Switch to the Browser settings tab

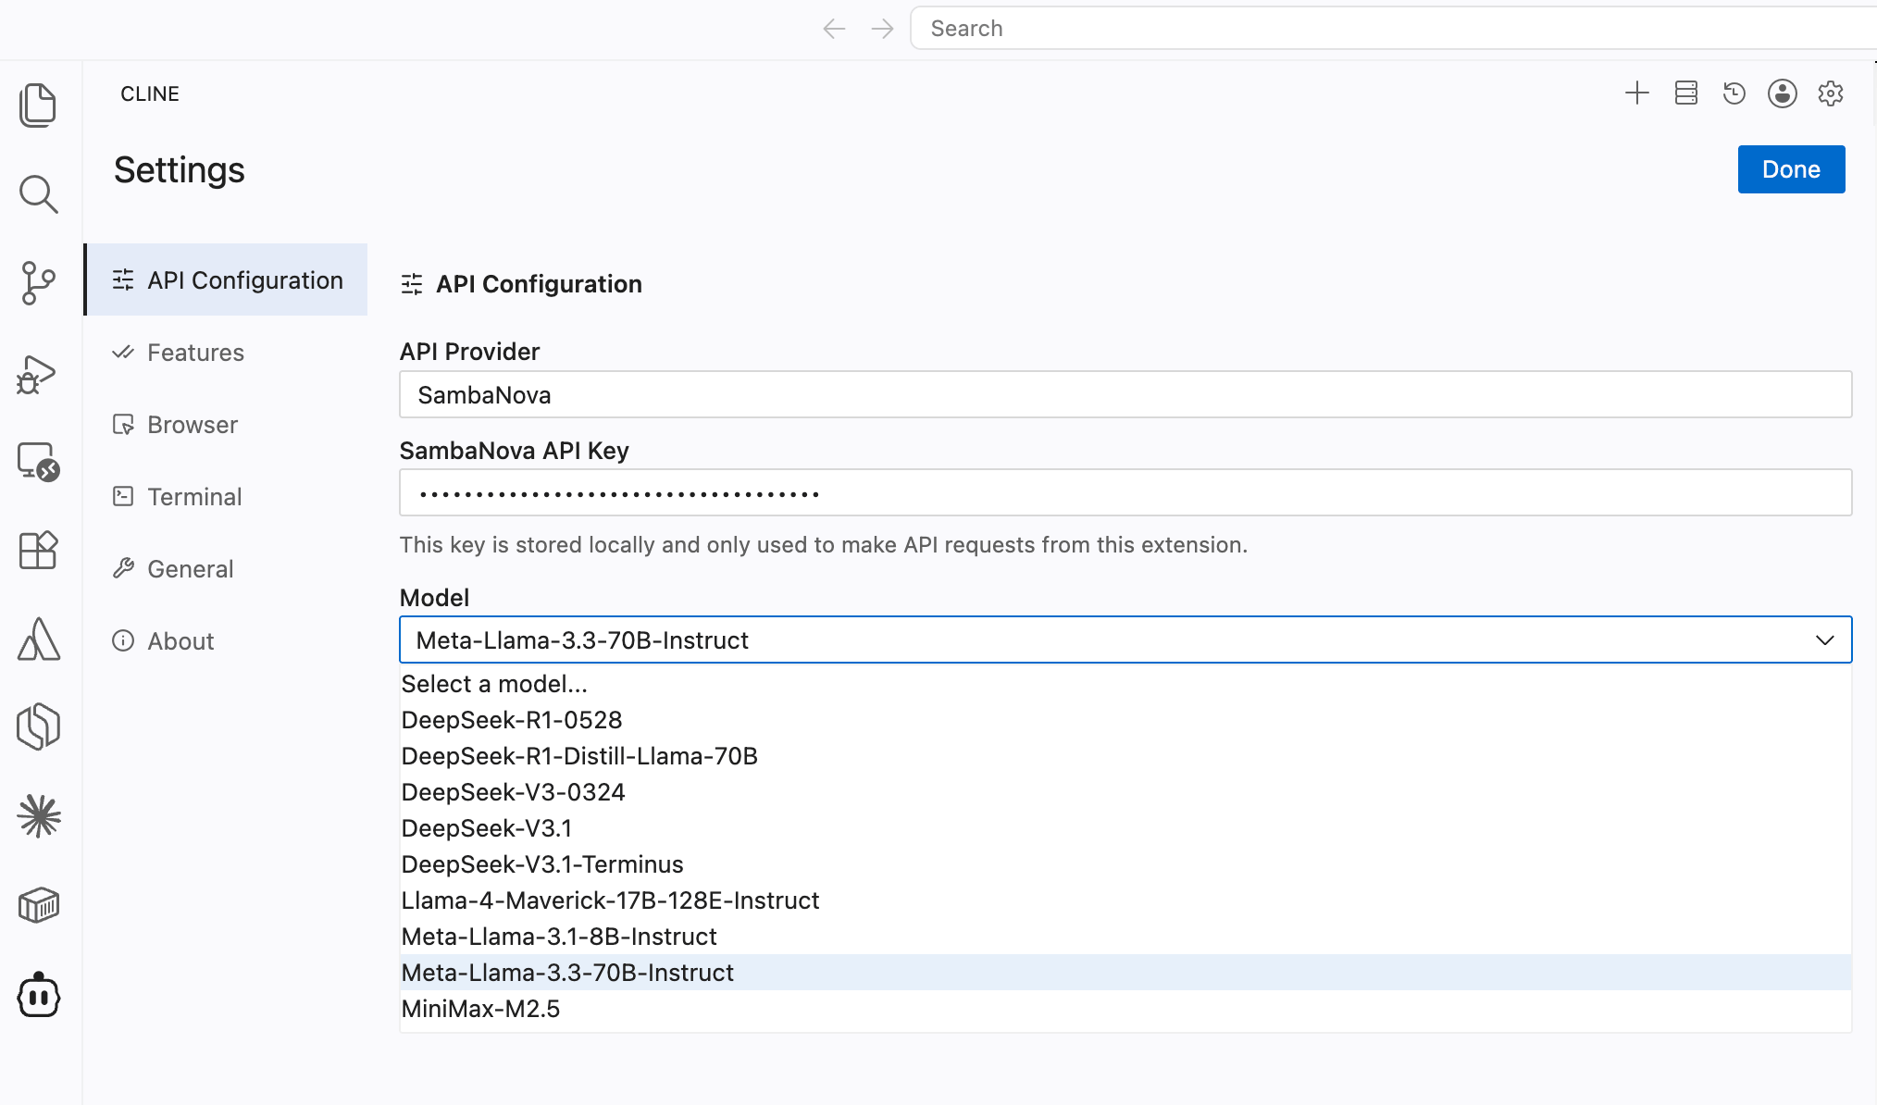[227, 424]
